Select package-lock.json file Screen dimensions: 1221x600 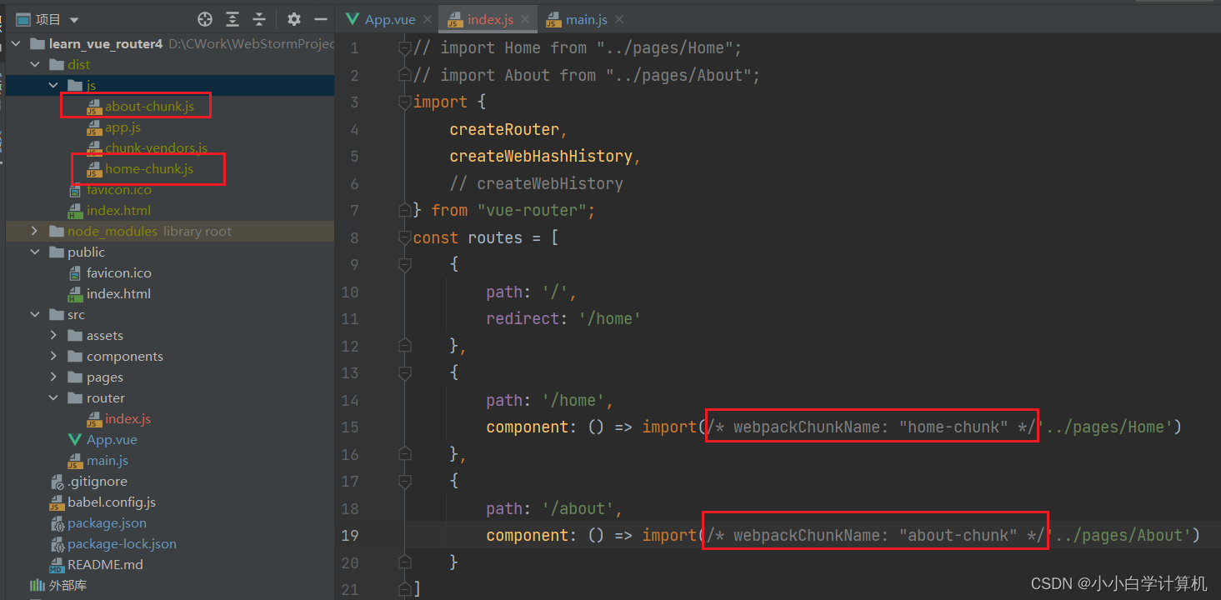tap(122, 543)
